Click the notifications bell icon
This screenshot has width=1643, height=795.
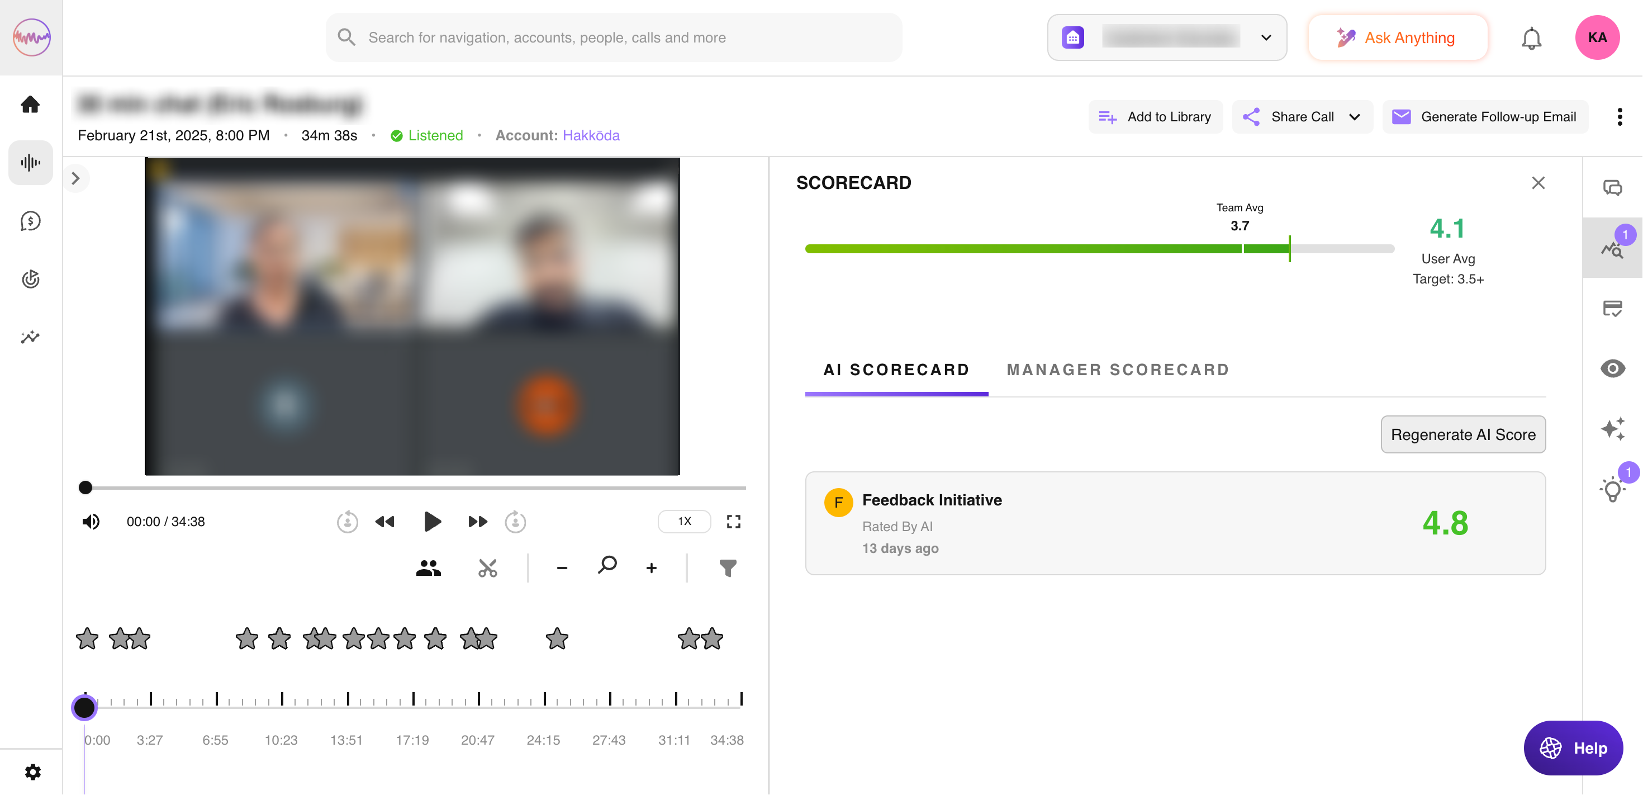[1531, 38]
